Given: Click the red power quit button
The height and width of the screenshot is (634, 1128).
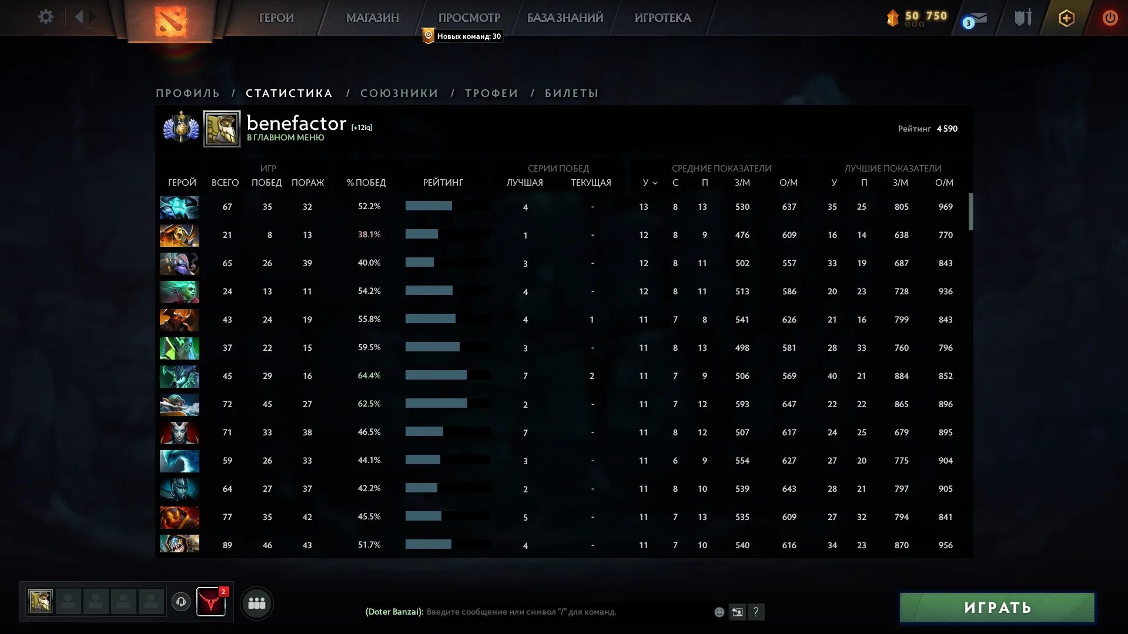Looking at the screenshot, I should pyautogui.click(x=1110, y=18).
